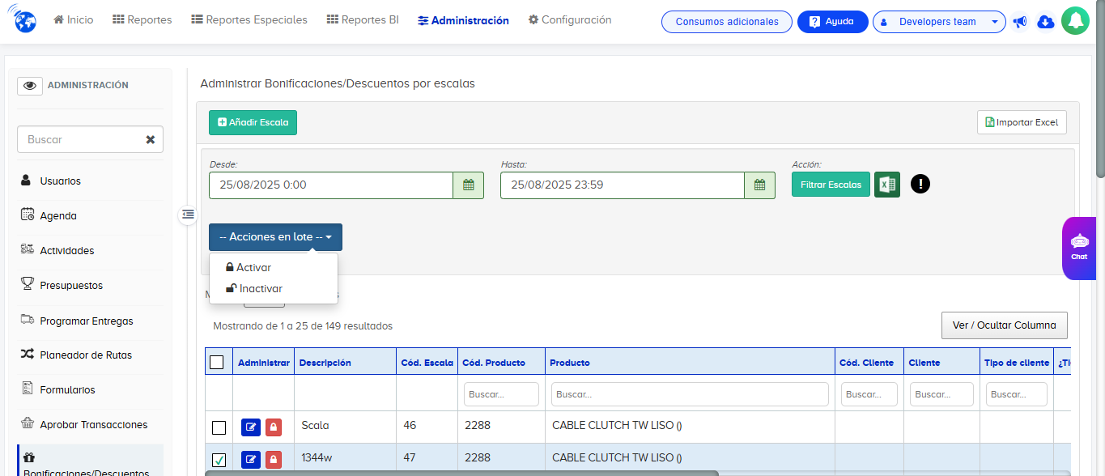
Task: Open the Desde calendar picker icon
Action: (x=468, y=185)
